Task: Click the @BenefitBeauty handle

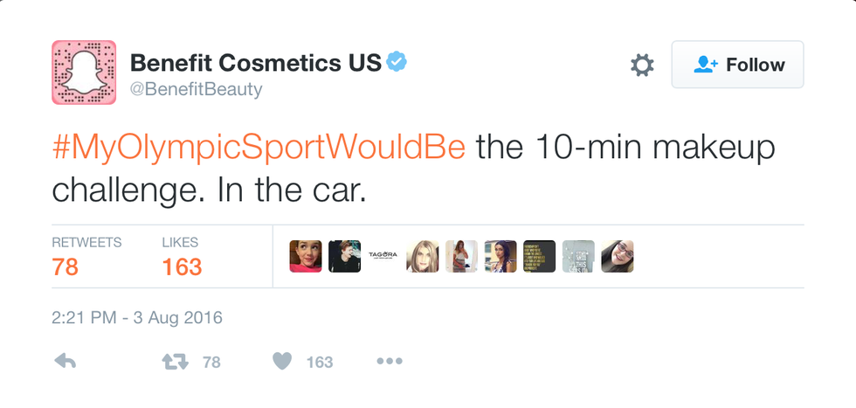Action: click(x=196, y=89)
